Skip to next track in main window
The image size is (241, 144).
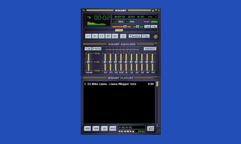(x=115, y=36)
